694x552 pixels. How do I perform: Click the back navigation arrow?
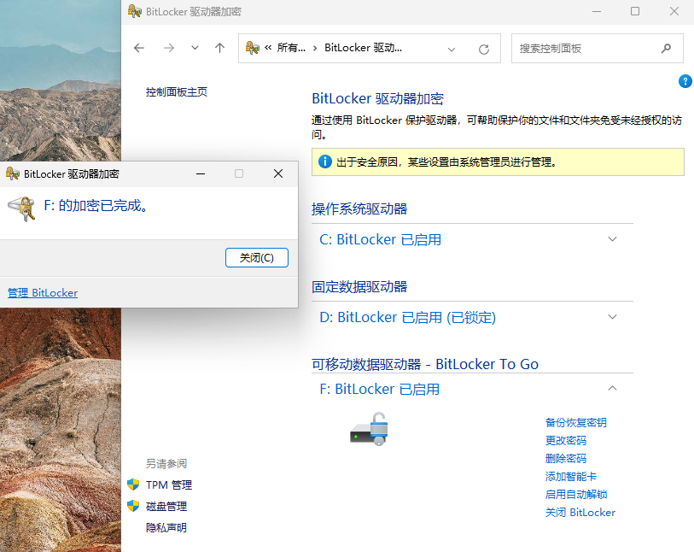pos(139,49)
